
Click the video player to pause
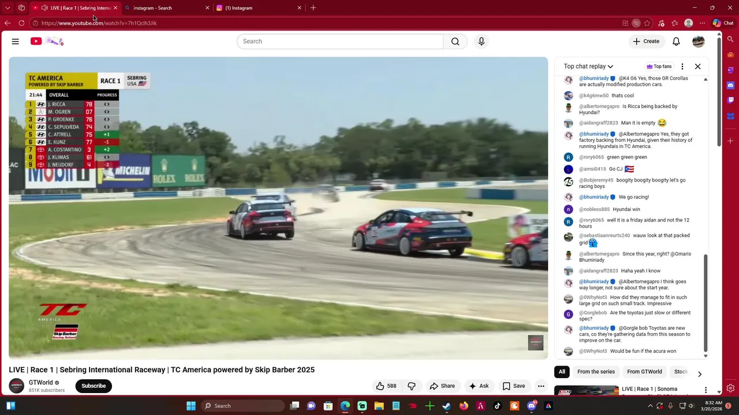pyautogui.click(x=278, y=208)
